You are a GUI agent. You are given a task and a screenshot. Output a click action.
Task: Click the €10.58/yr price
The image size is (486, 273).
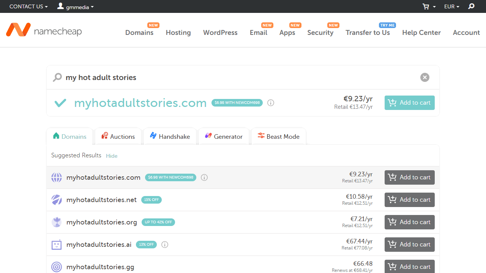click(359, 196)
